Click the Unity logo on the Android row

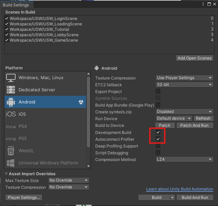(81, 102)
